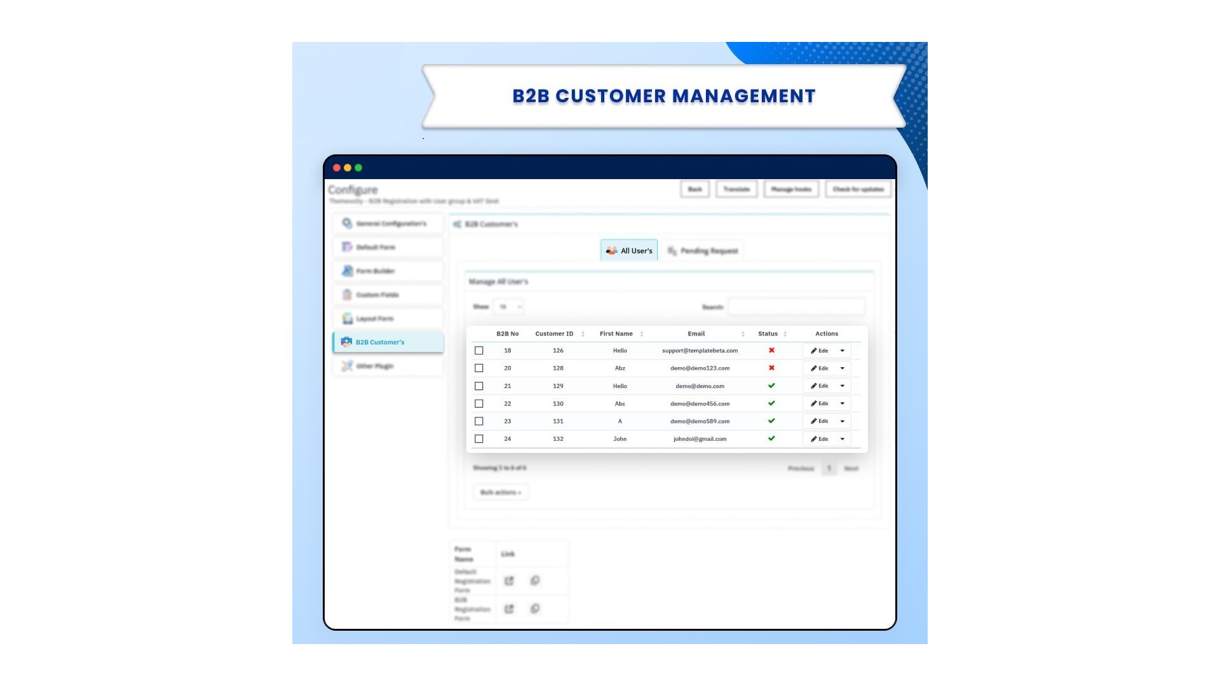Click the General Configuration's magnifier icon
This screenshot has height=686, width=1220.
[347, 224]
